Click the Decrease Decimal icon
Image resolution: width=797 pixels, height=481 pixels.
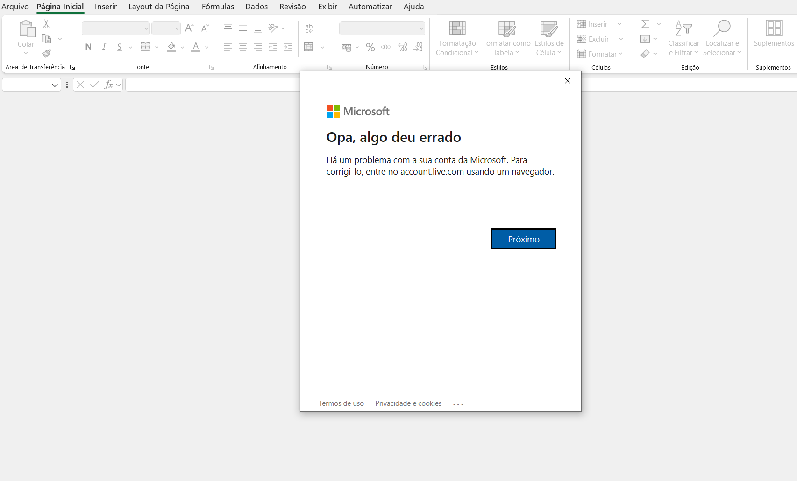[x=418, y=47]
